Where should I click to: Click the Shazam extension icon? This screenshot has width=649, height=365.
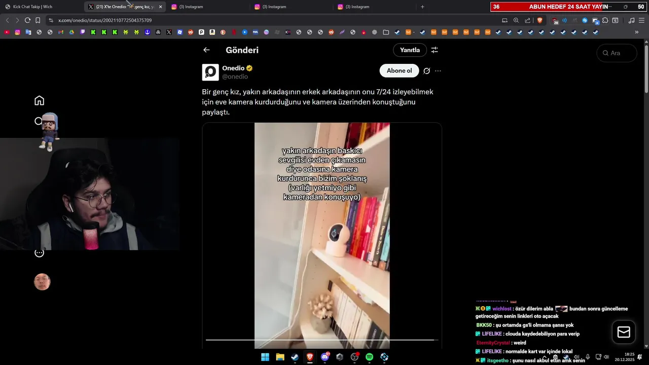pyautogui.click(x=585, y=20)
